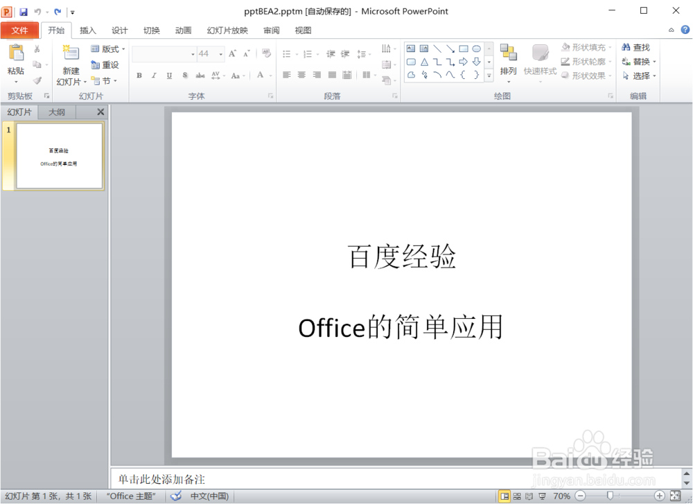The height and width of the screenshot is (504, 693).
Task: Switch to Insert (插入) tab
Action: click(x=87, y=30)
